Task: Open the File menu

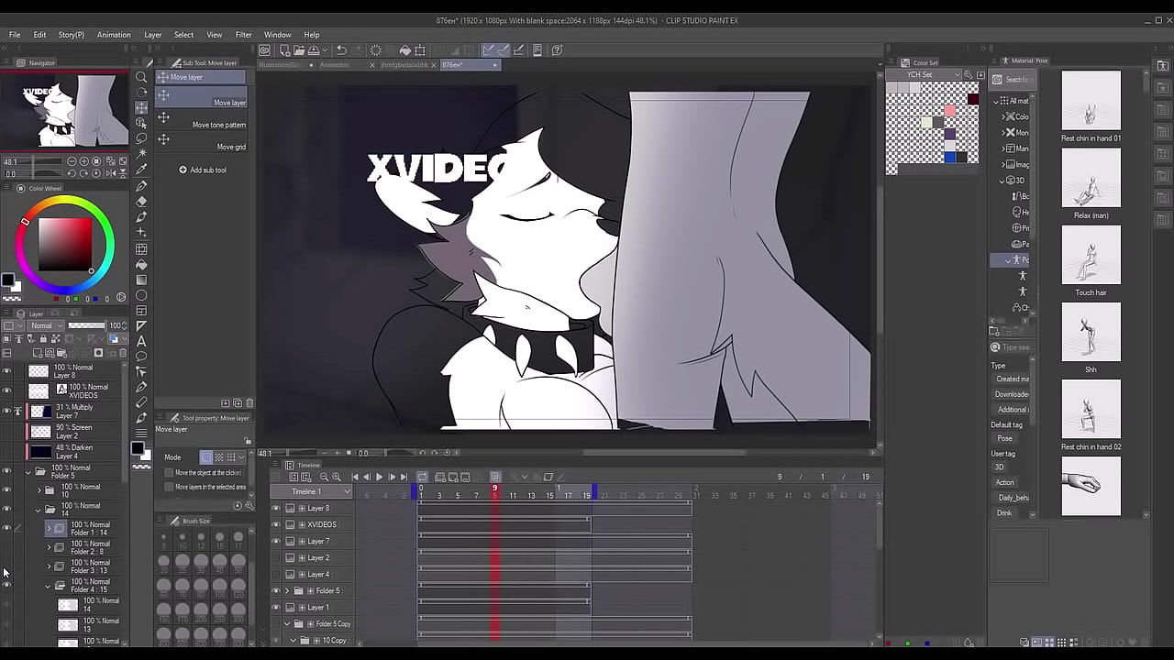Action: 15,35
